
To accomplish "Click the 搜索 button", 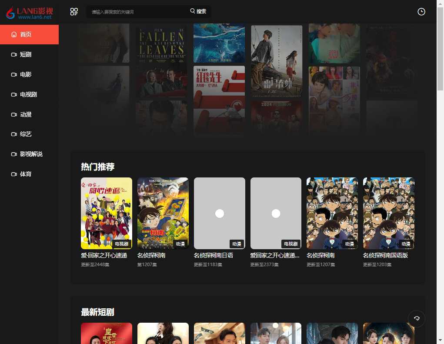I will coord(198,11).
